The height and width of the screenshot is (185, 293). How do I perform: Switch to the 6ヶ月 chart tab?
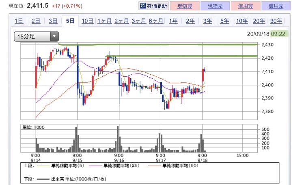click(x=156, y=21)
